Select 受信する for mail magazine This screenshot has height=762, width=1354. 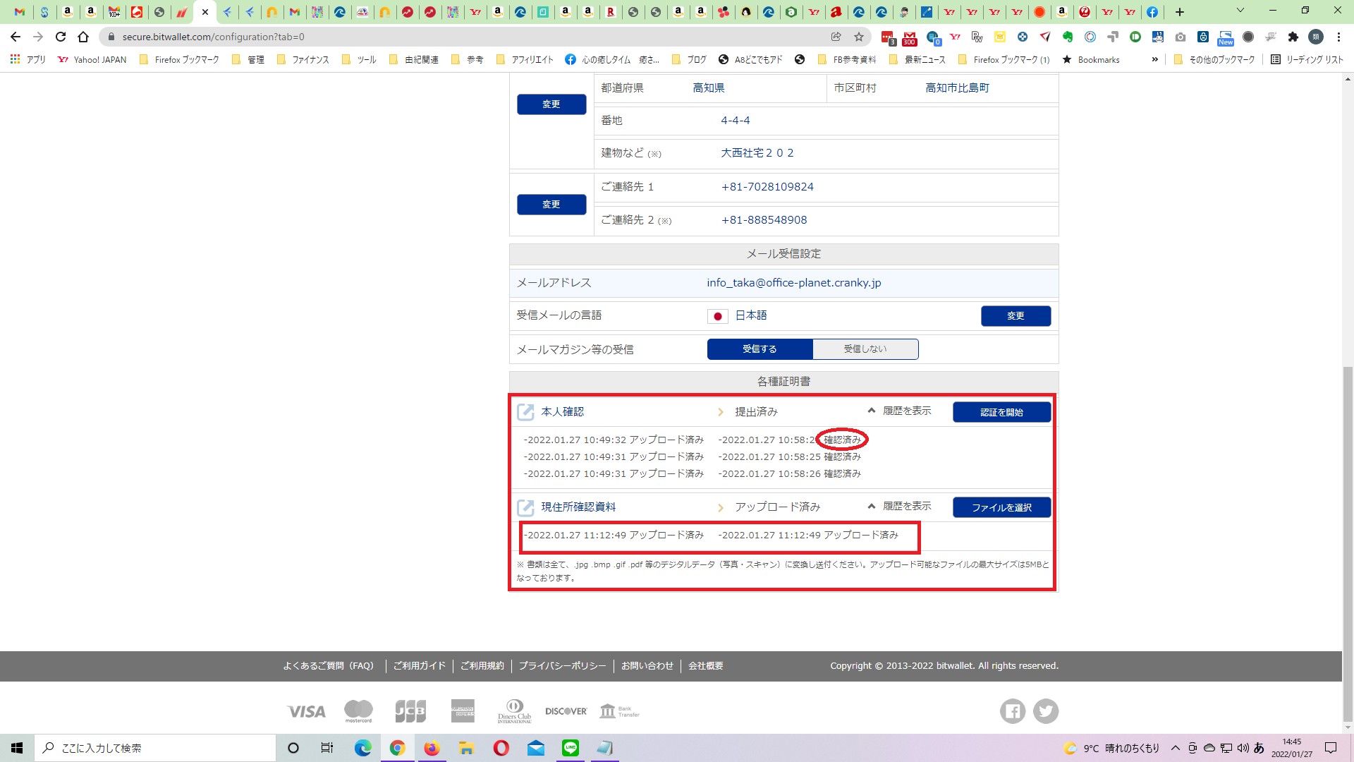pyautogui.click(x=760, y=349)
